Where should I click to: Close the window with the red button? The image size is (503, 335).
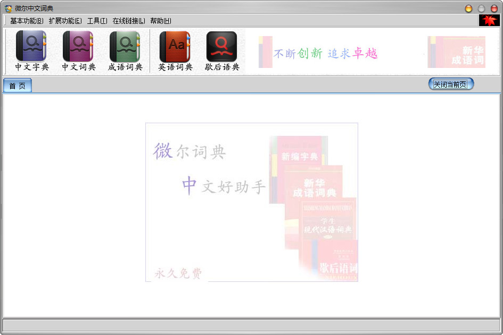pyautogui.click(x=494, y=8)
